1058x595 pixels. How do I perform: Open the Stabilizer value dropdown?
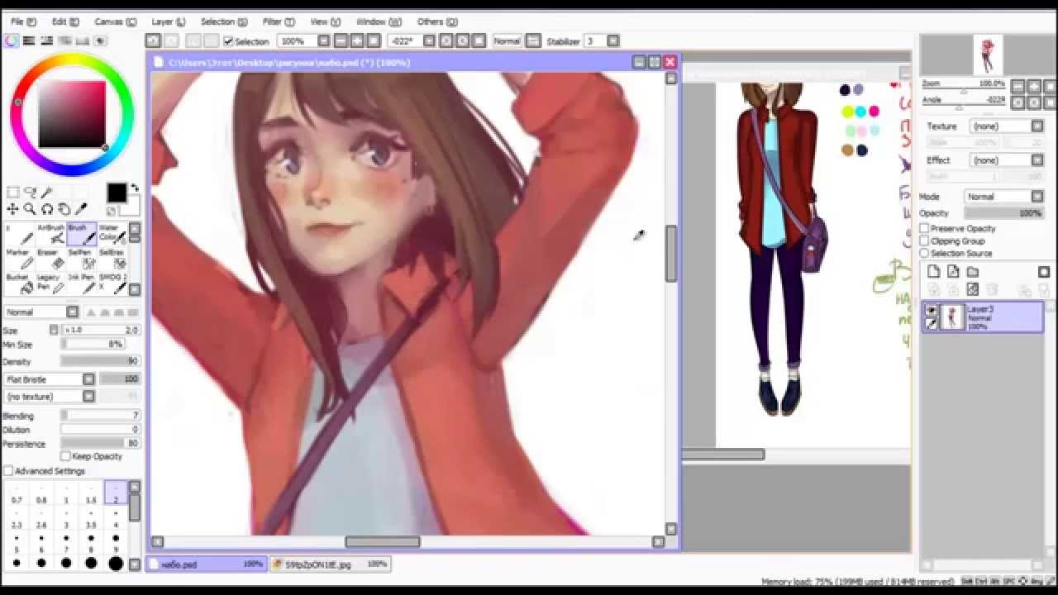pyautogui.click(x=612, y=40)
